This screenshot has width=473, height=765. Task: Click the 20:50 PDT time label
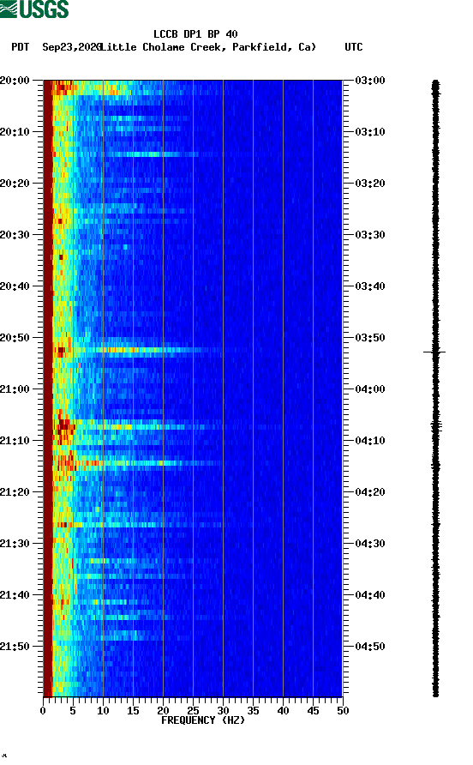click(15, 338)
